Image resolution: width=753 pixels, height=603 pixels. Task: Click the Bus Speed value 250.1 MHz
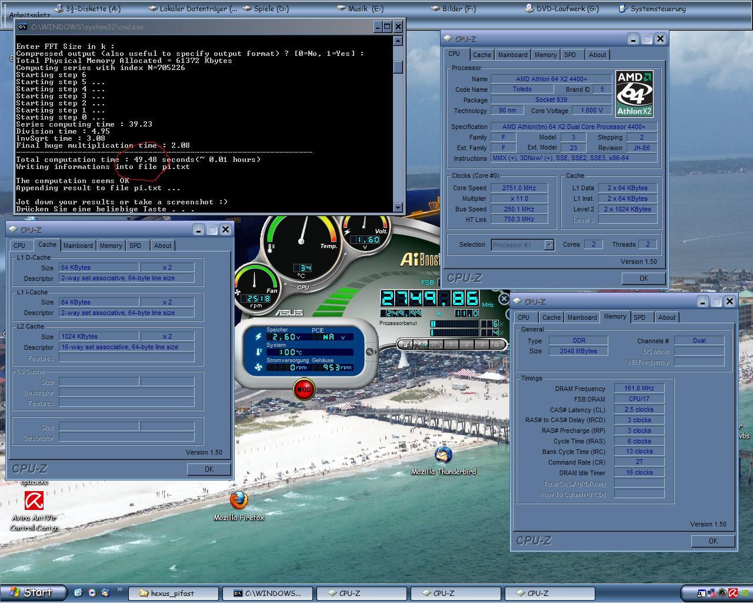click(519, 209)
